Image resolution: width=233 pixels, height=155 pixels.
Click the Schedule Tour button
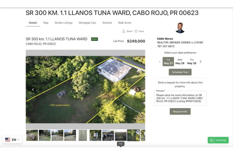[180, 72]
